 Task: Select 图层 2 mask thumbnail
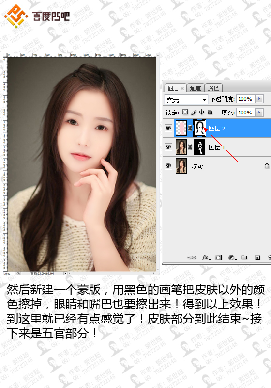coord(199,128)
